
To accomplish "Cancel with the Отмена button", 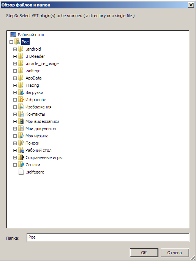I will (175, 253).
